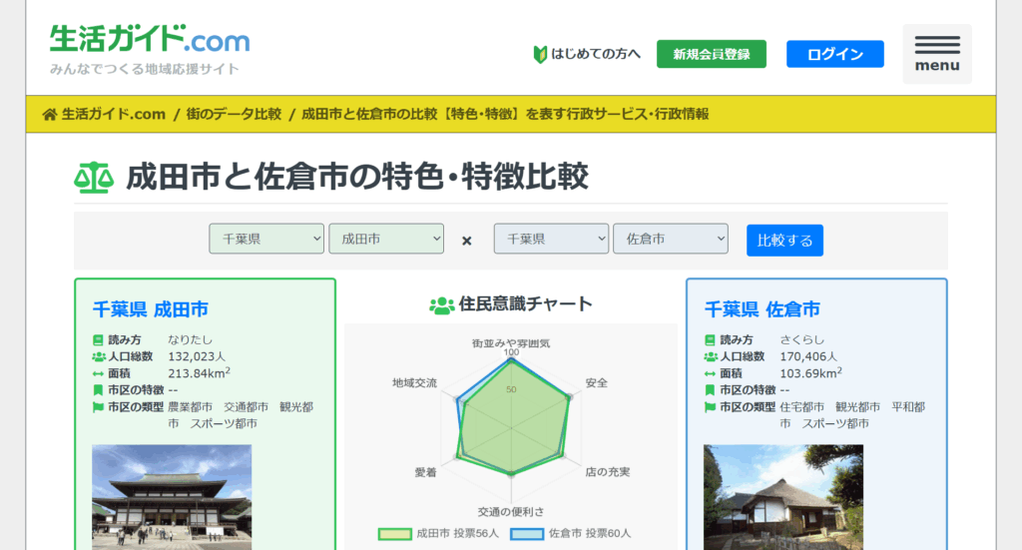Click the 地域交流 chart axis label
The image size is (1022, 550).
414,383
